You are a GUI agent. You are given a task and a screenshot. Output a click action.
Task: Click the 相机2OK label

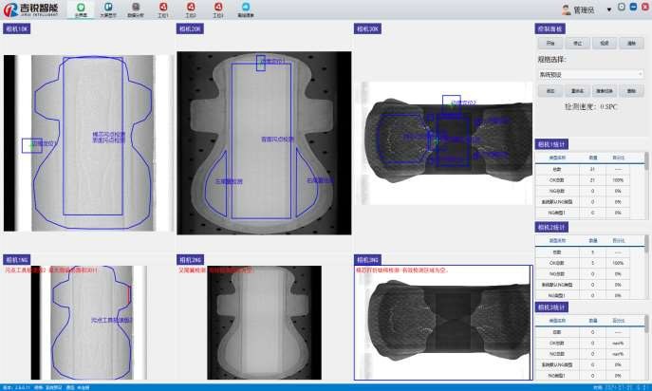190,29
